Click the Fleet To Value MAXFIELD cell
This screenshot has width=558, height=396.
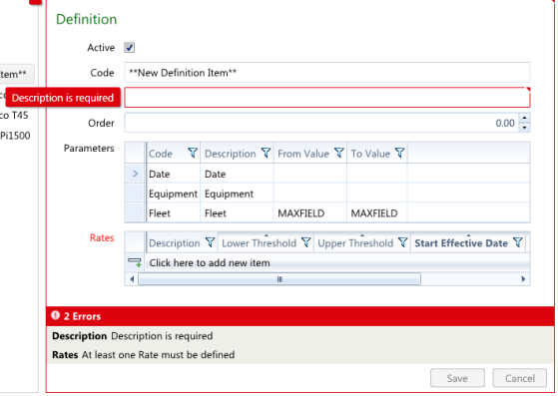coord(377,213)
